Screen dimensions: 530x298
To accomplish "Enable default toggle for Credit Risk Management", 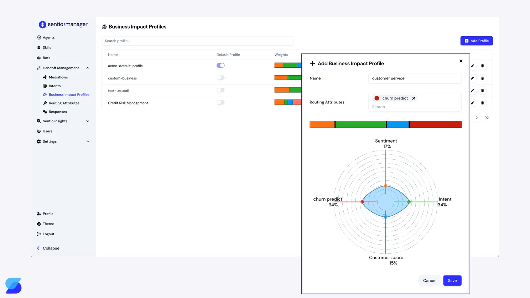I will pos(220,102).
